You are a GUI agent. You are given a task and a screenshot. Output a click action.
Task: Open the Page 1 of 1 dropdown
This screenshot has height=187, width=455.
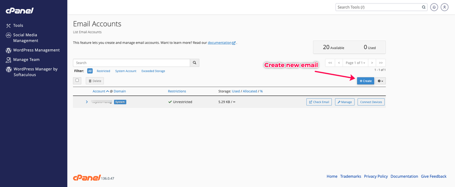click(355, 63)
